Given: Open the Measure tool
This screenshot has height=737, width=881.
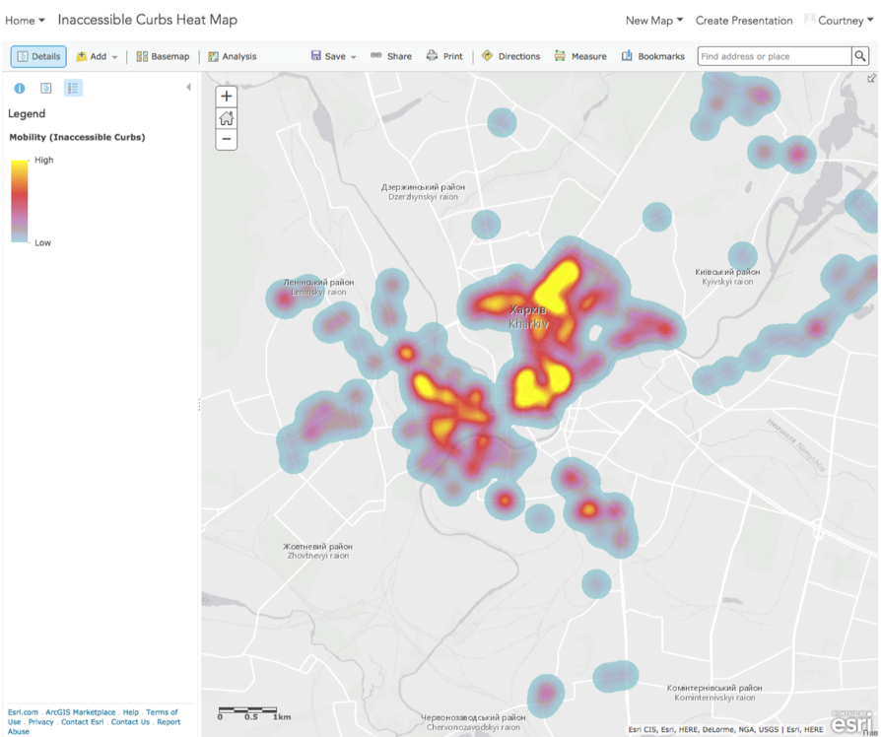Looking at the screenshot, I should 579,56.
